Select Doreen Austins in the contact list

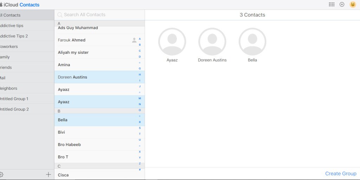click(99, 77)
